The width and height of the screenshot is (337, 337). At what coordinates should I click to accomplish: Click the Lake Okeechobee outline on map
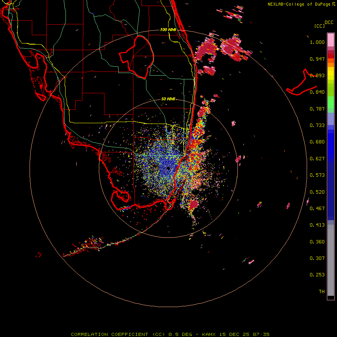click(137, 57)
